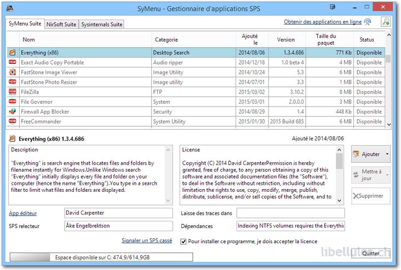Click the application list scroll up arrow

coord(389,35)
